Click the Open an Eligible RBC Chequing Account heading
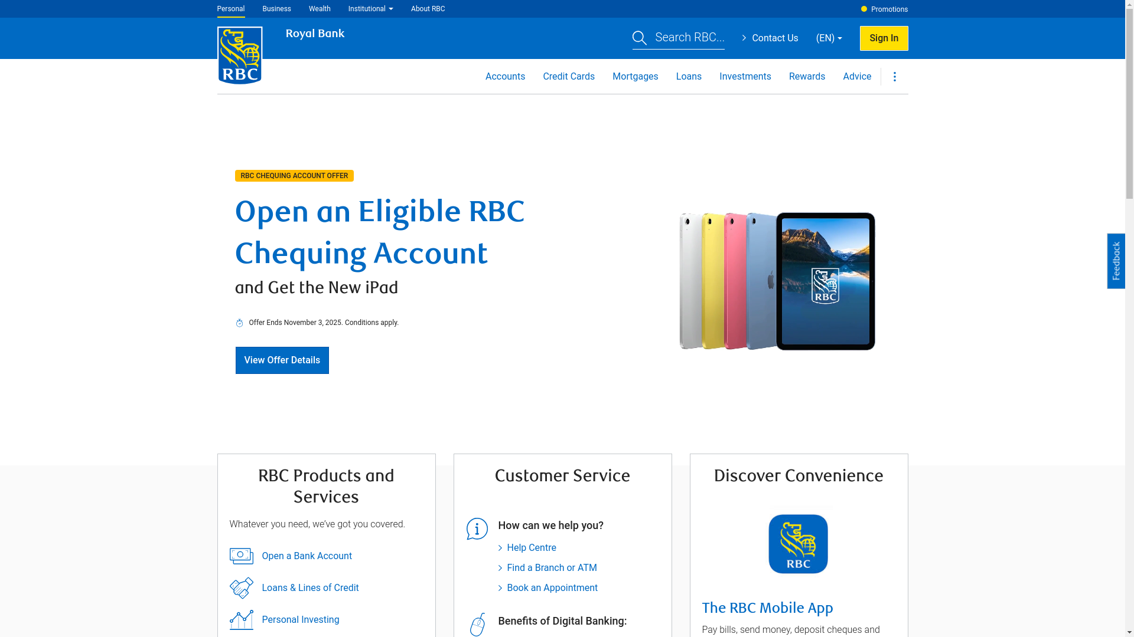 coord(379,233)
